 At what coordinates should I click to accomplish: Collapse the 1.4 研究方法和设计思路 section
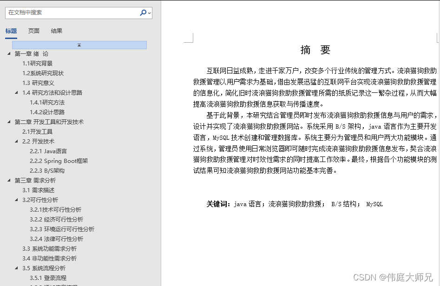coord(17,92)
